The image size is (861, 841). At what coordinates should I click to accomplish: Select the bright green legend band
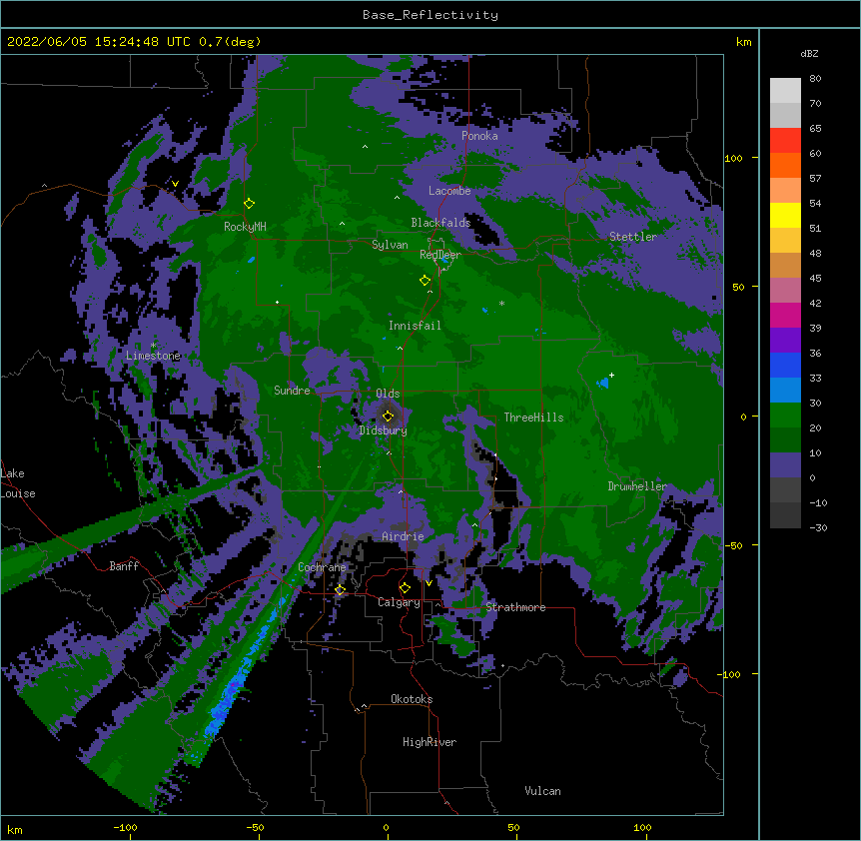tap(785, 416)
